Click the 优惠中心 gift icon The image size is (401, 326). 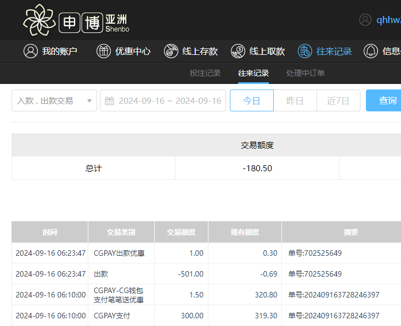coord(103,51)
